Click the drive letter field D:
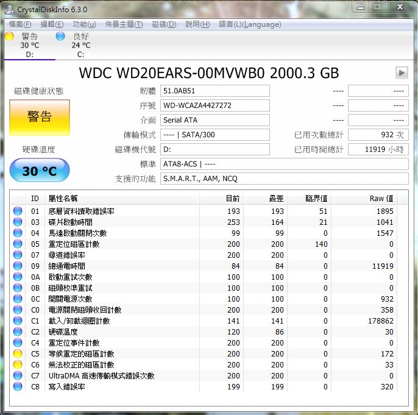Image resolution: width=418 pixels, height=415 pixels. pyautogui.click(x=215, y=149)
